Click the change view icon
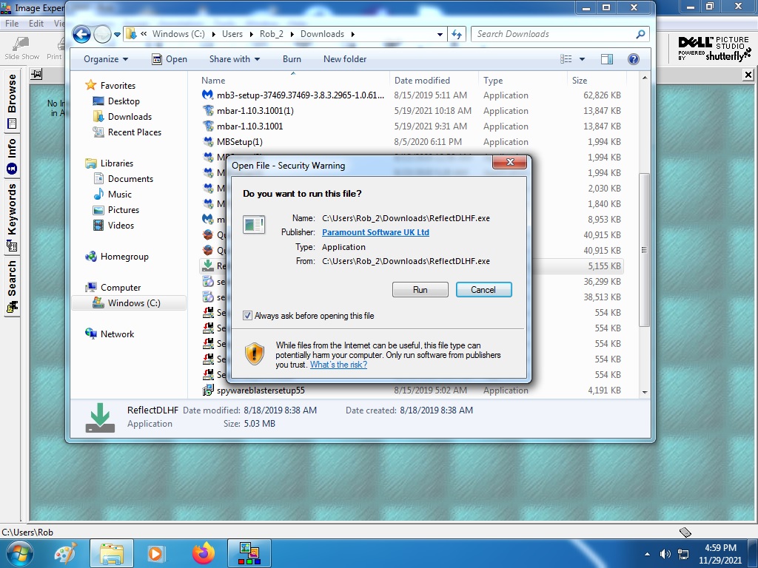This screenshot has width=758, height=568. 566,59
